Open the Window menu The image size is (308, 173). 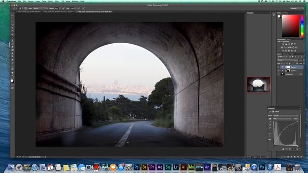[75, 1]
